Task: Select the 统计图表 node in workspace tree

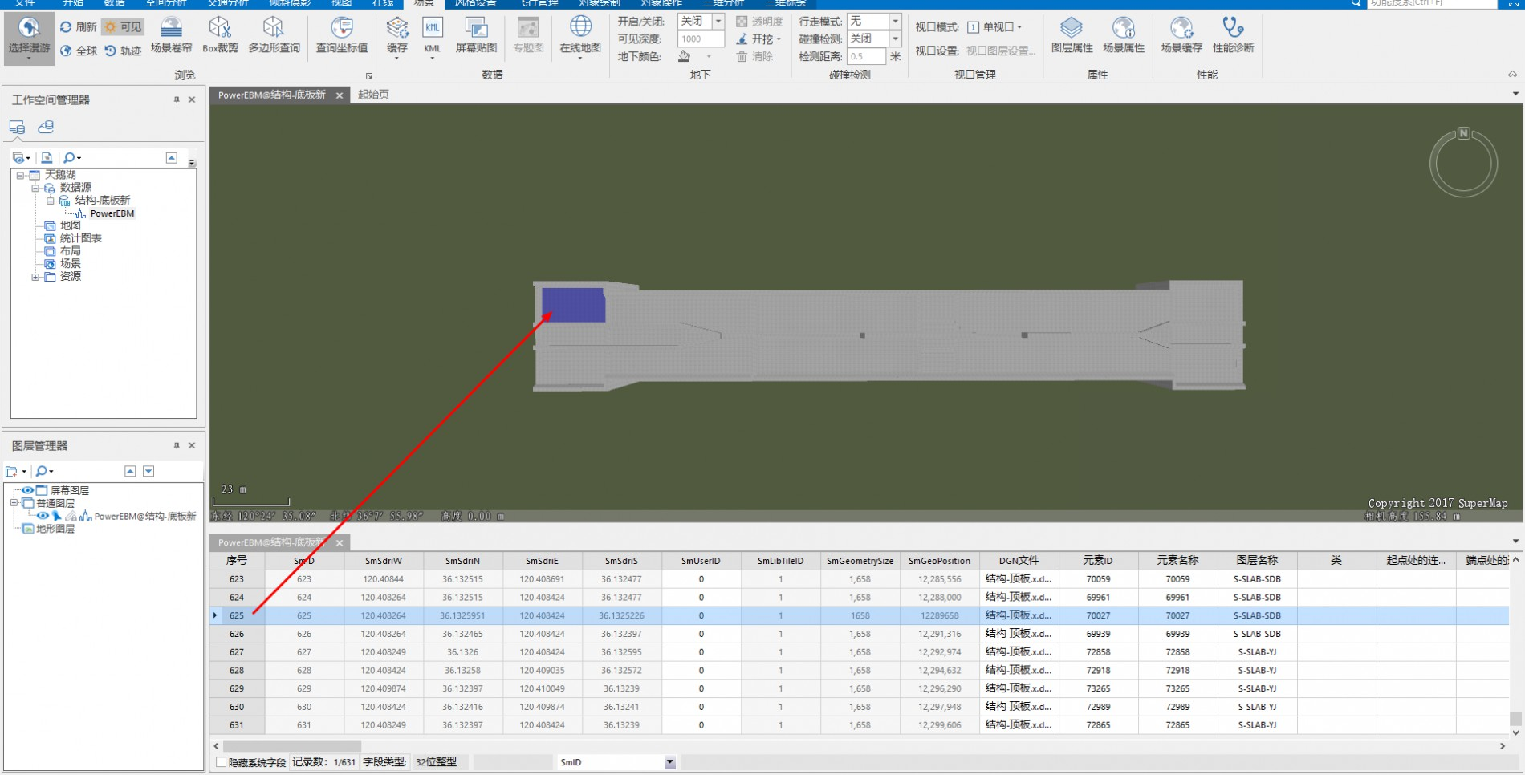Action: 80,238
